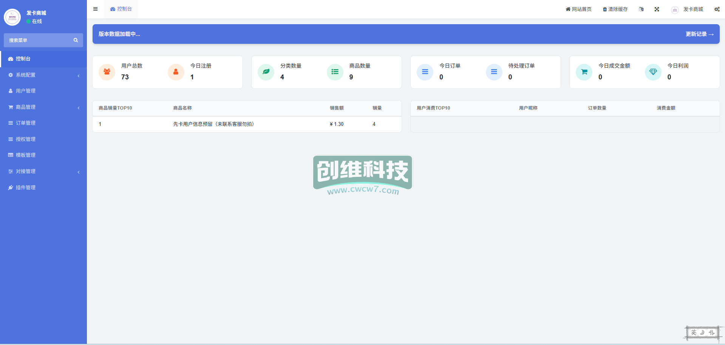Click the moon icon in IME bar
The height and width of the screenshot is (345, 725).
702,333
